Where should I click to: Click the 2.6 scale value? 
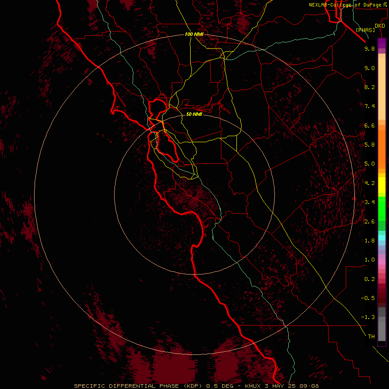[x=370, y=222]
